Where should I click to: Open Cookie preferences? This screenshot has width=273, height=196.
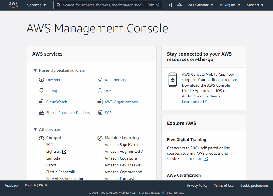(x=254, y=186)
